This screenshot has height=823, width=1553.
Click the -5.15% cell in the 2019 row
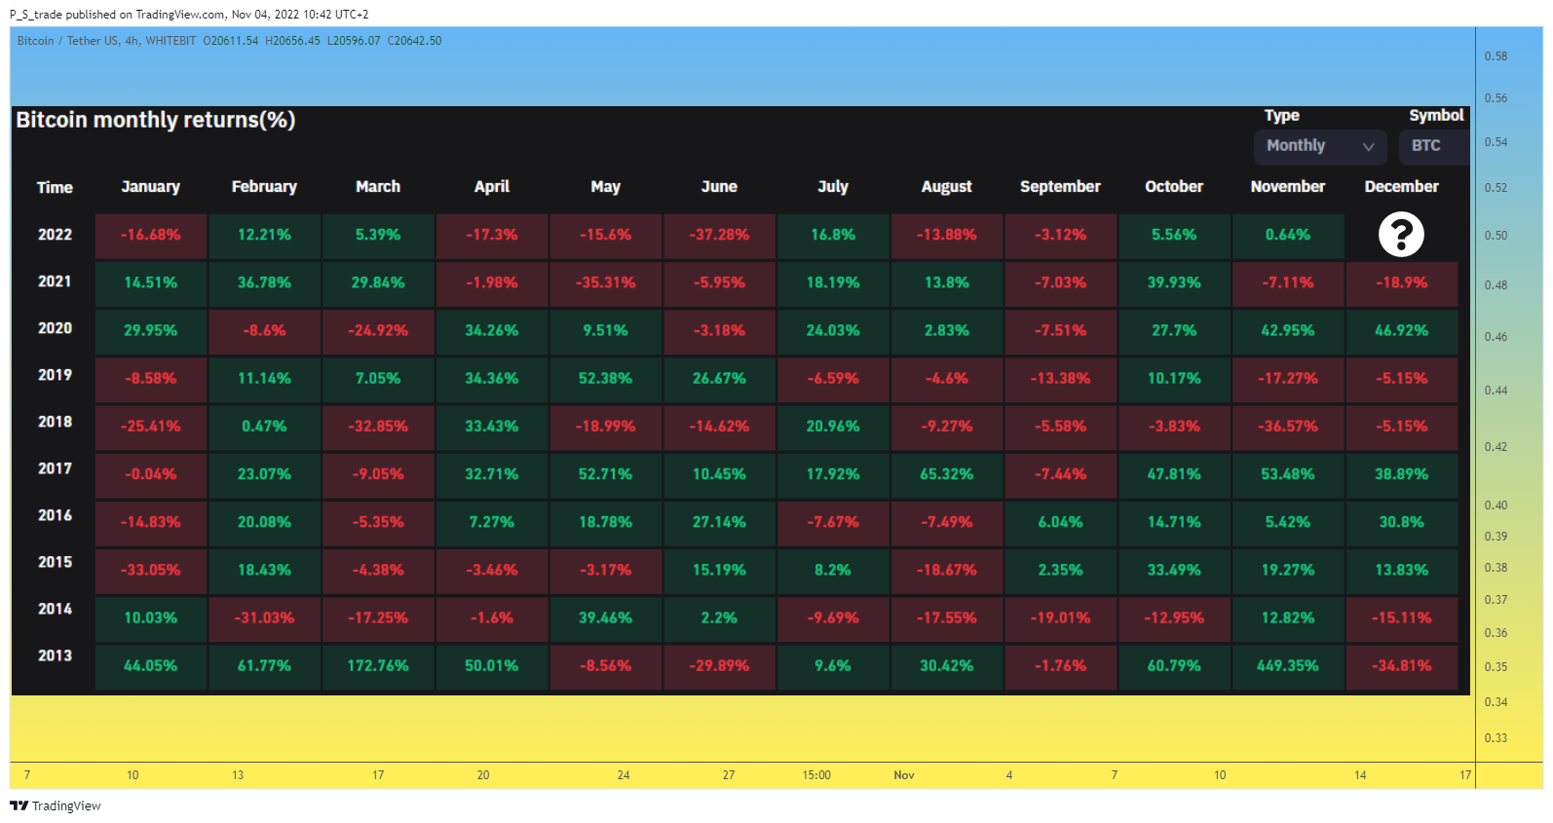[1401, 379]
